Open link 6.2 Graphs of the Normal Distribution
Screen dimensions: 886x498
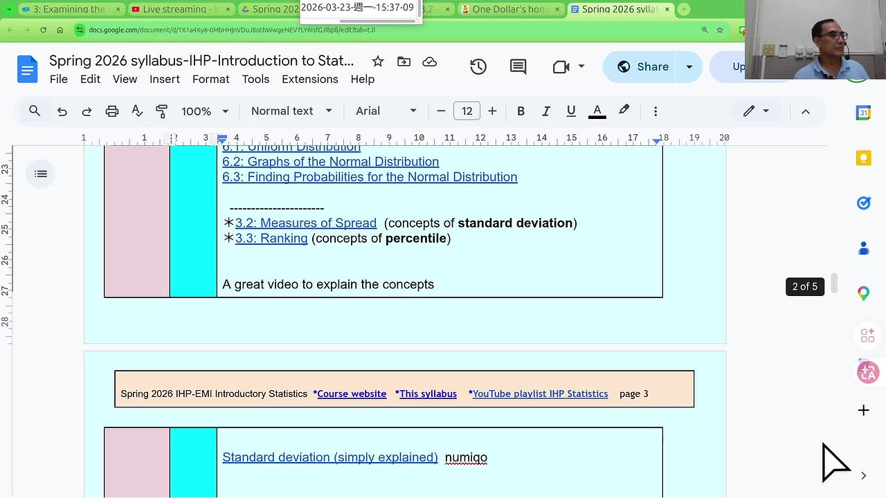[x=330, y=162]
